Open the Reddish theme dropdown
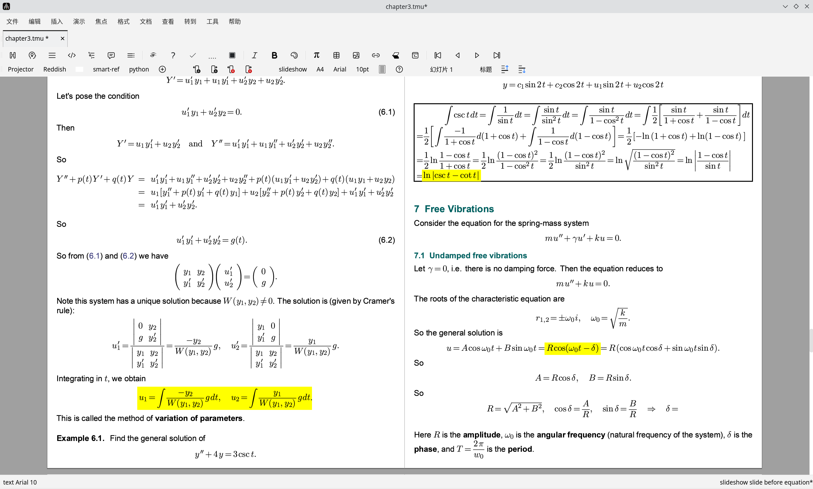813x489 pixels. click(55, 70)
